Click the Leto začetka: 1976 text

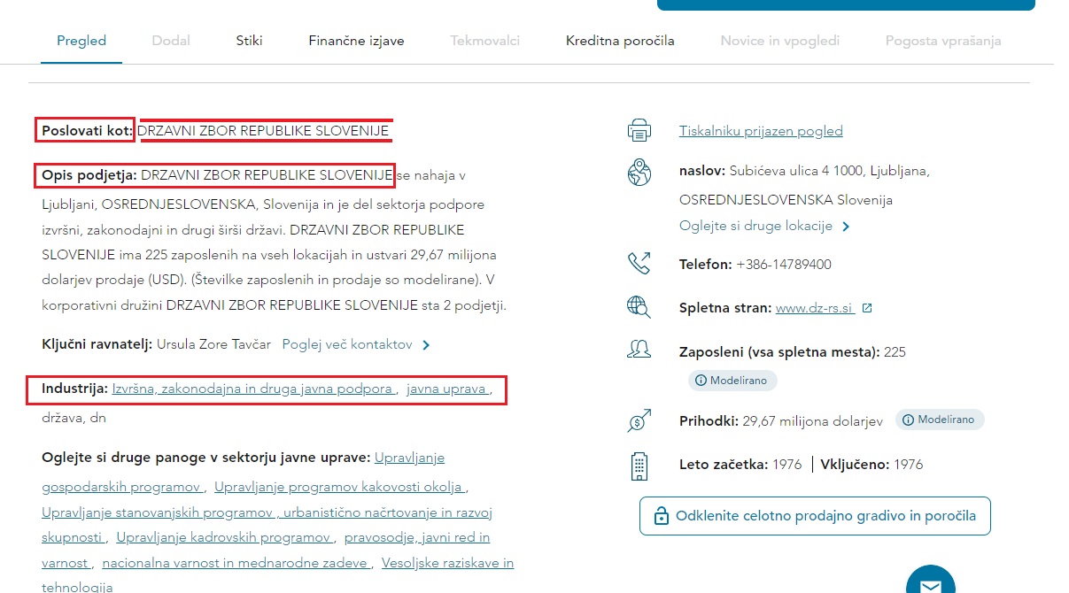[x=740, y=464]
